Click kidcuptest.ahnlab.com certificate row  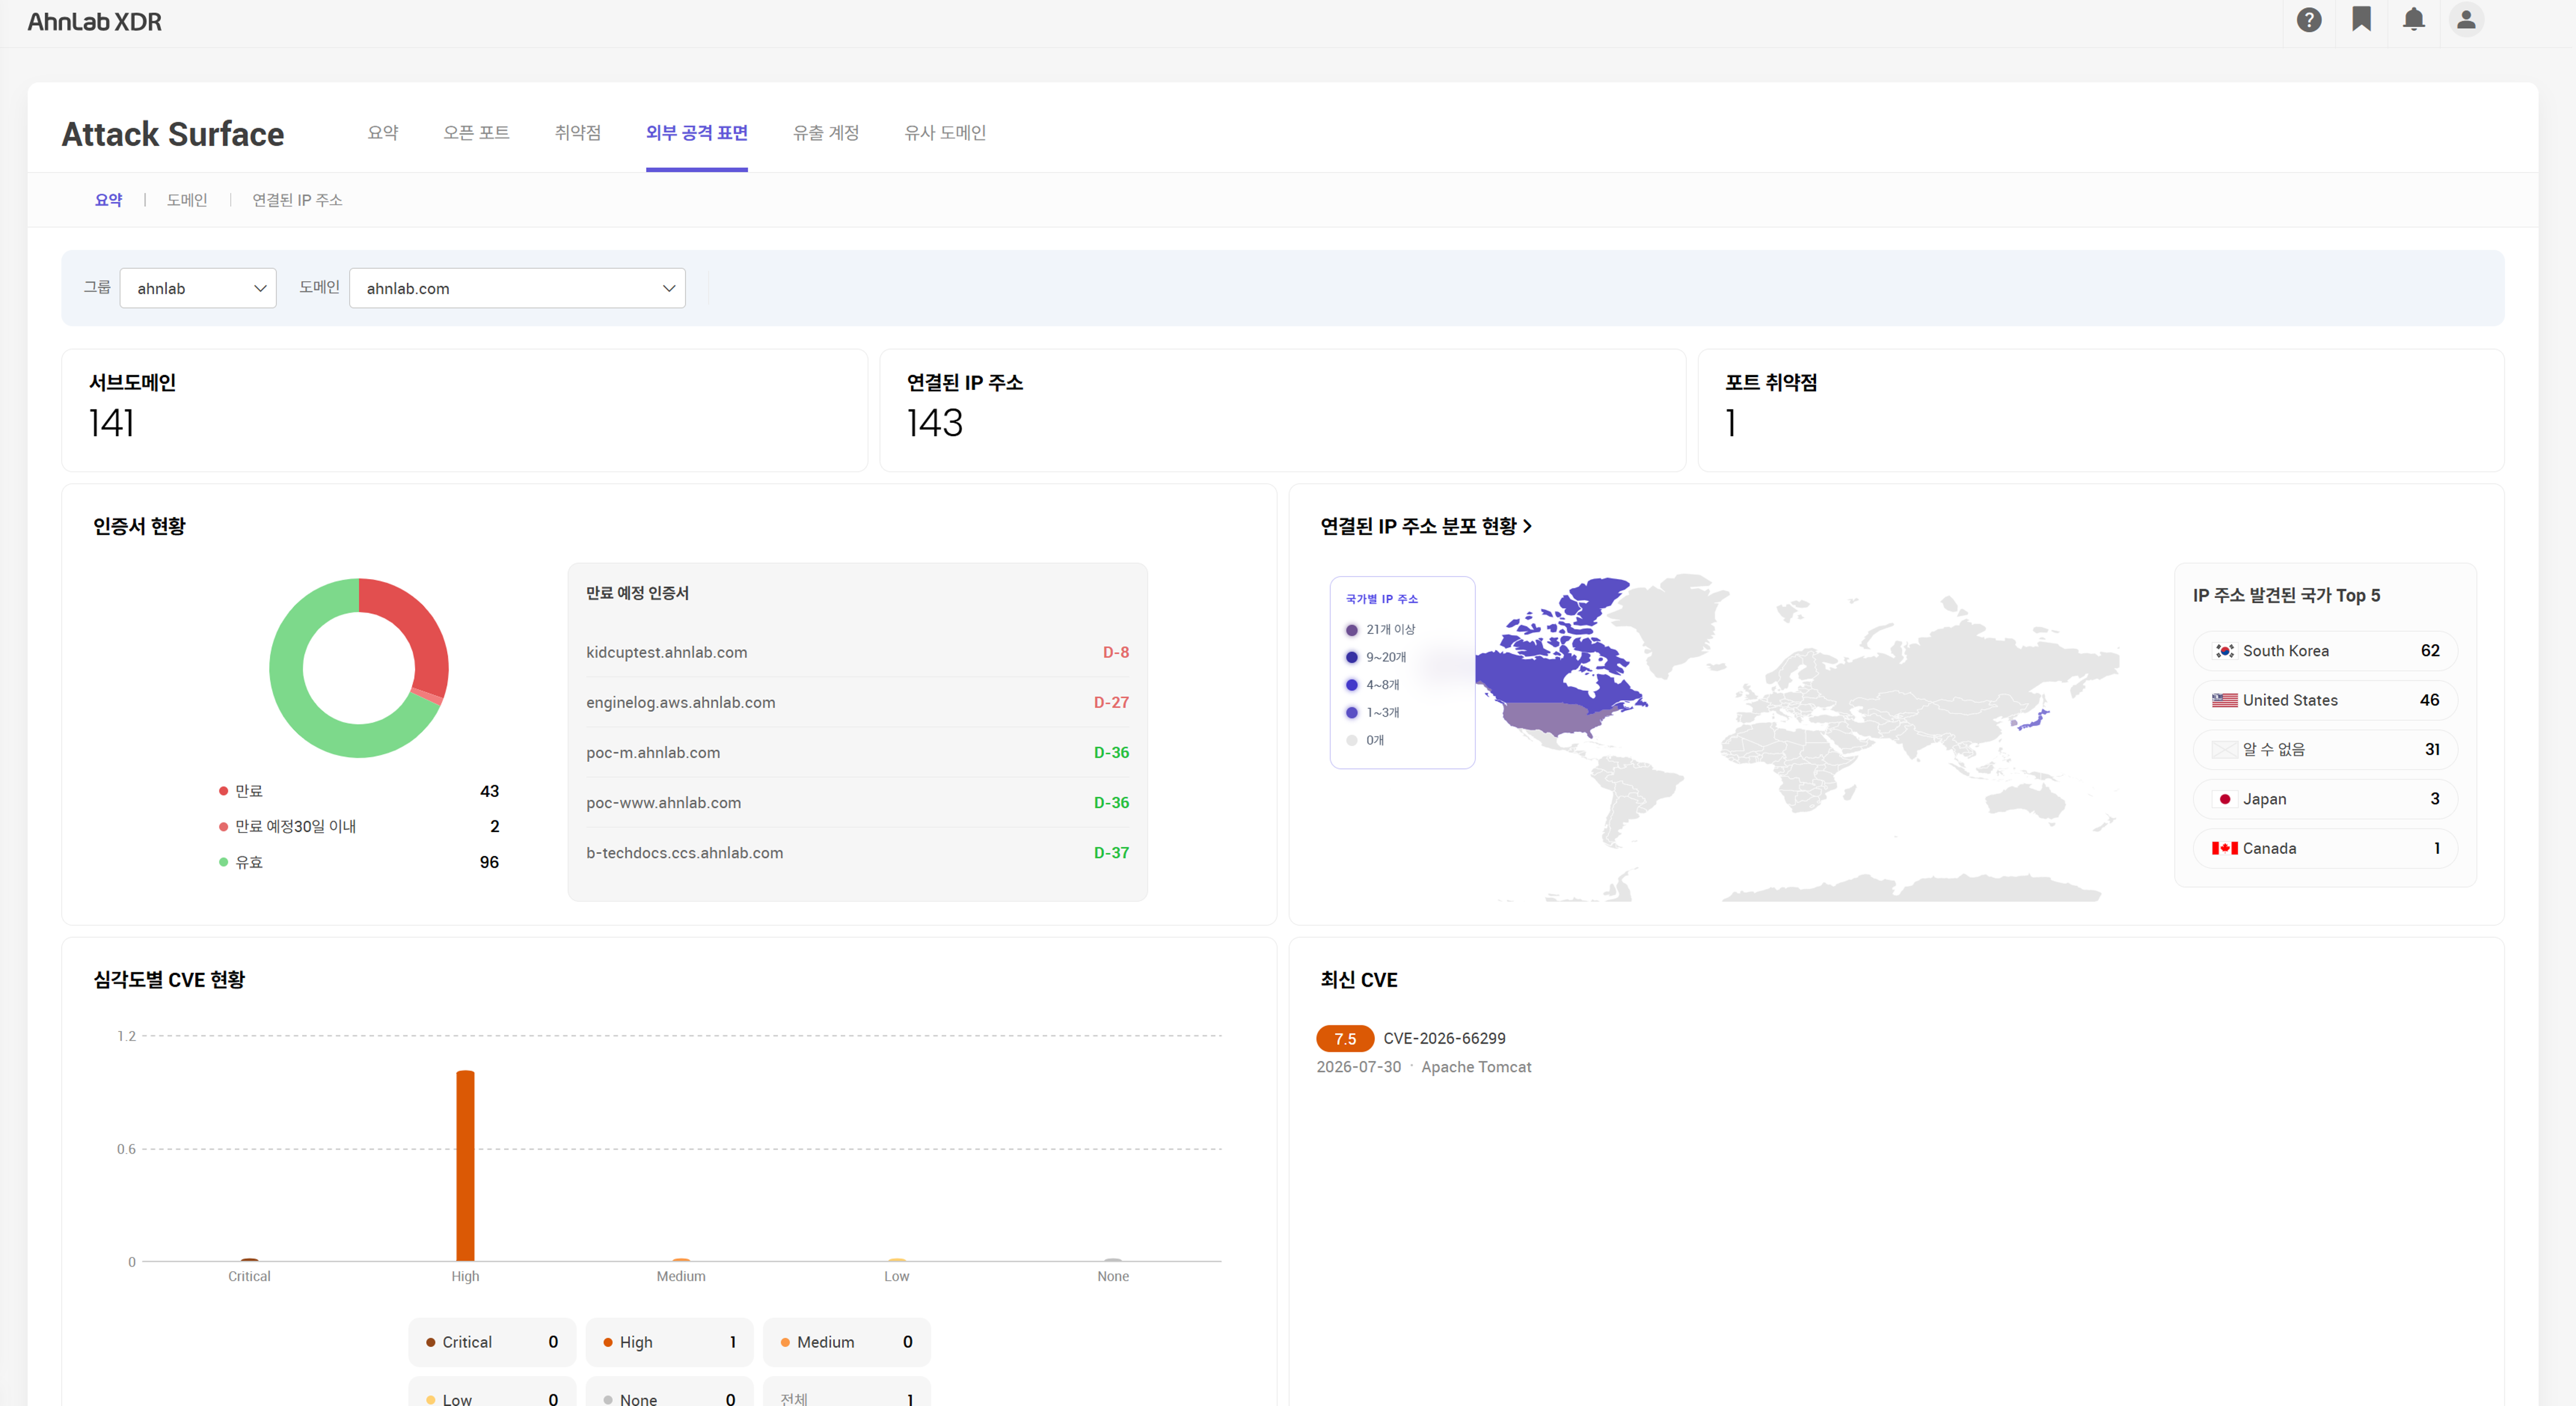(x=857, y=652)
